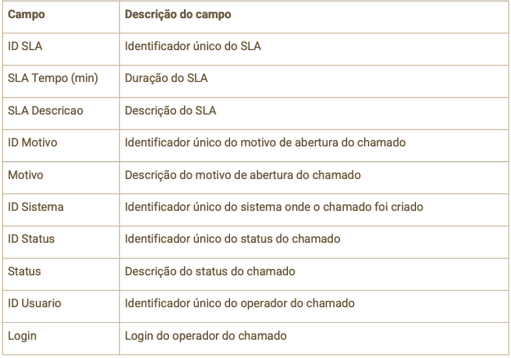Select the 'ID Sistema' field cell
This screenshot has height=358, width=511.
(61, 210)
